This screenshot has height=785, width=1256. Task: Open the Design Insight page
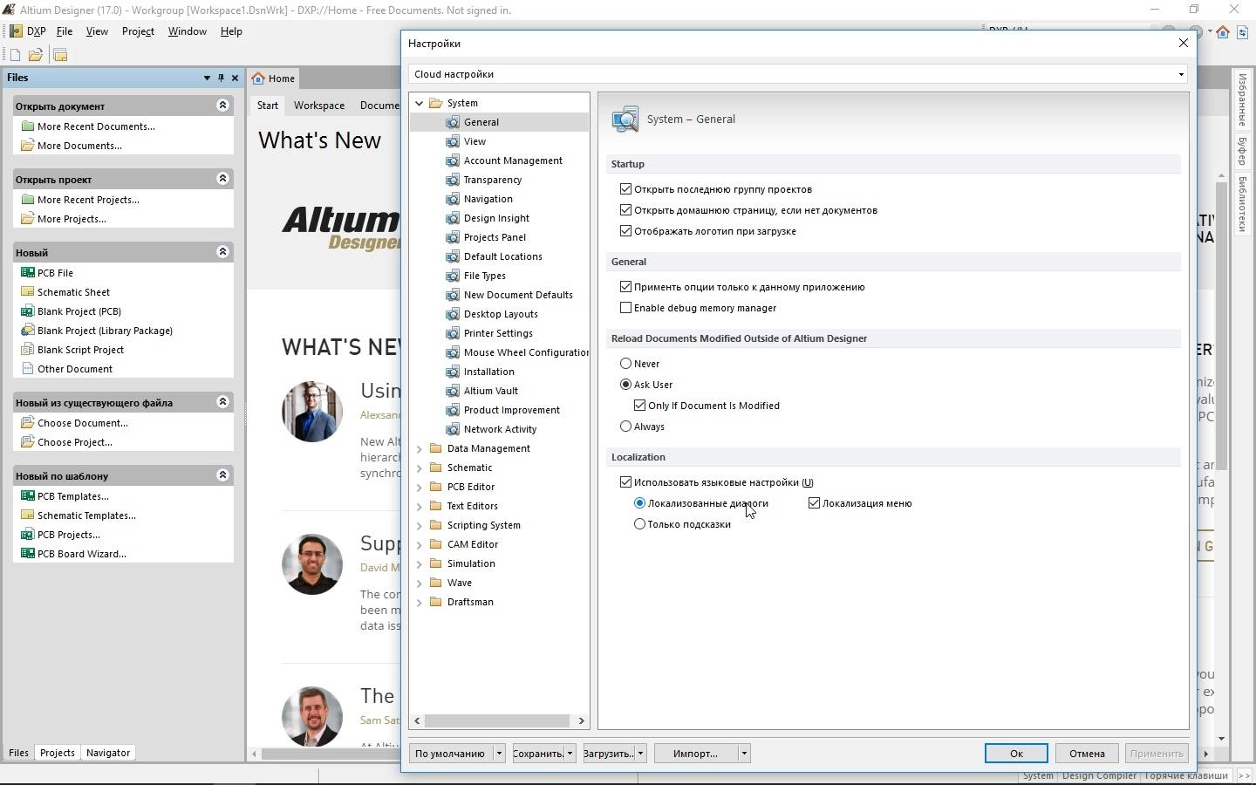[x=496, y=218]
